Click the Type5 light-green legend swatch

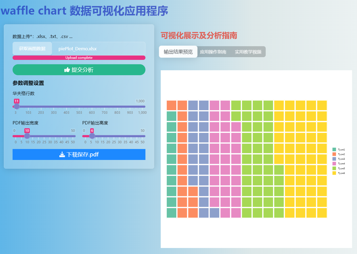click(x=334, y=168)
